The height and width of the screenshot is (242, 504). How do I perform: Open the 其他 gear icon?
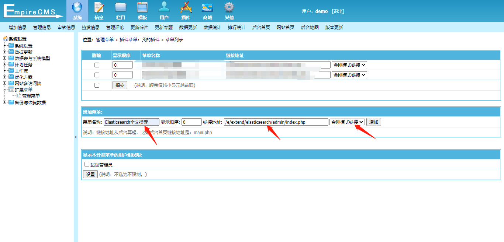point(228,10)
